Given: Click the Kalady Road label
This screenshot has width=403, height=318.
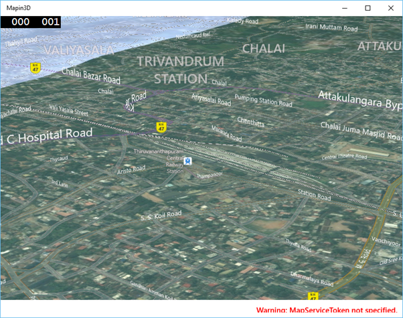Looking at the screenshot, I should click(242, 21).
